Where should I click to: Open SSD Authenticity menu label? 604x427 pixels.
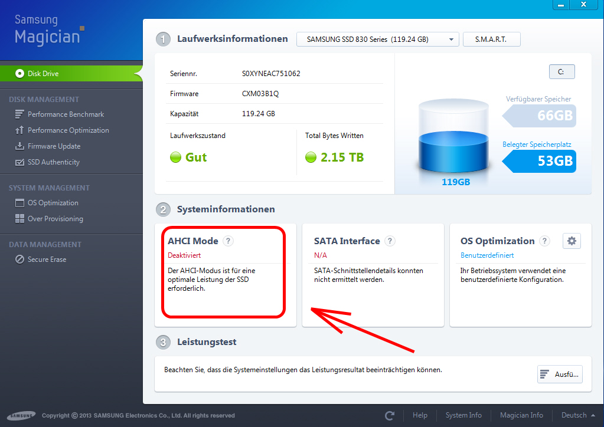(x=54, y=162)
